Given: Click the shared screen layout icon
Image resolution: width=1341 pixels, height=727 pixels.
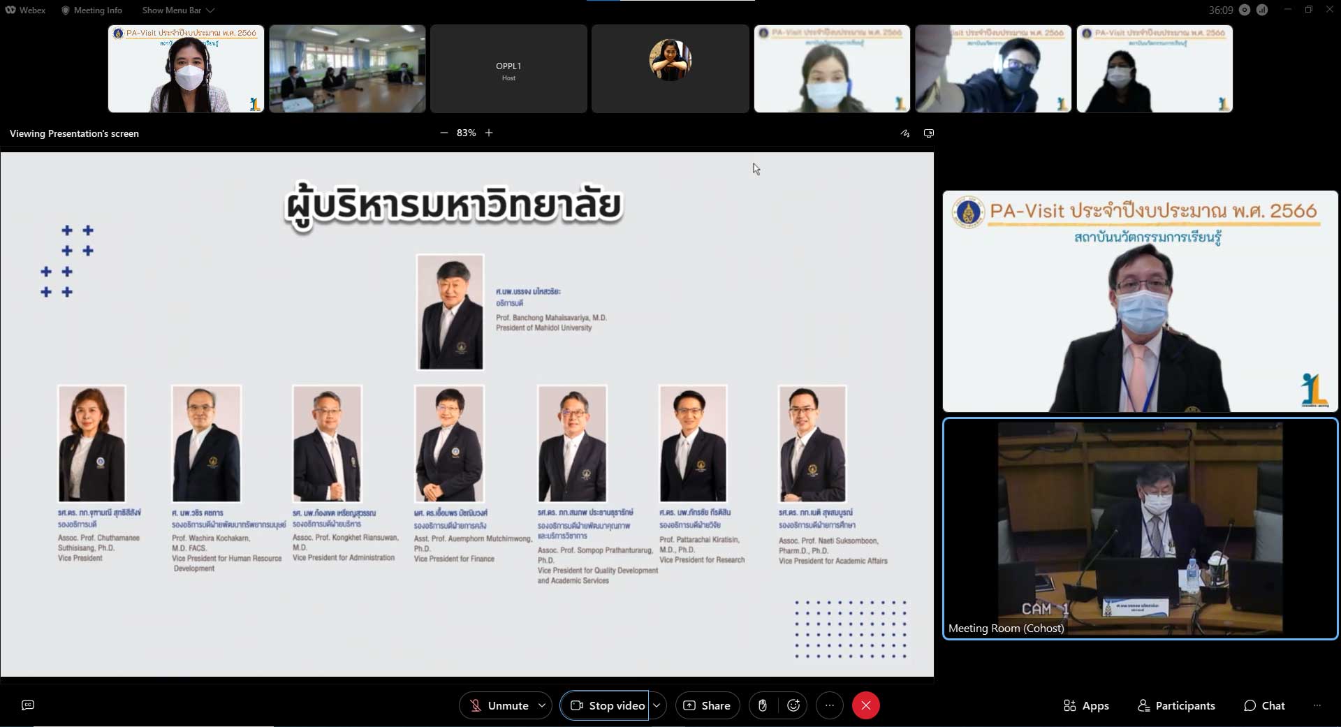Looking at the screenshot, I should tap(929, 133).
